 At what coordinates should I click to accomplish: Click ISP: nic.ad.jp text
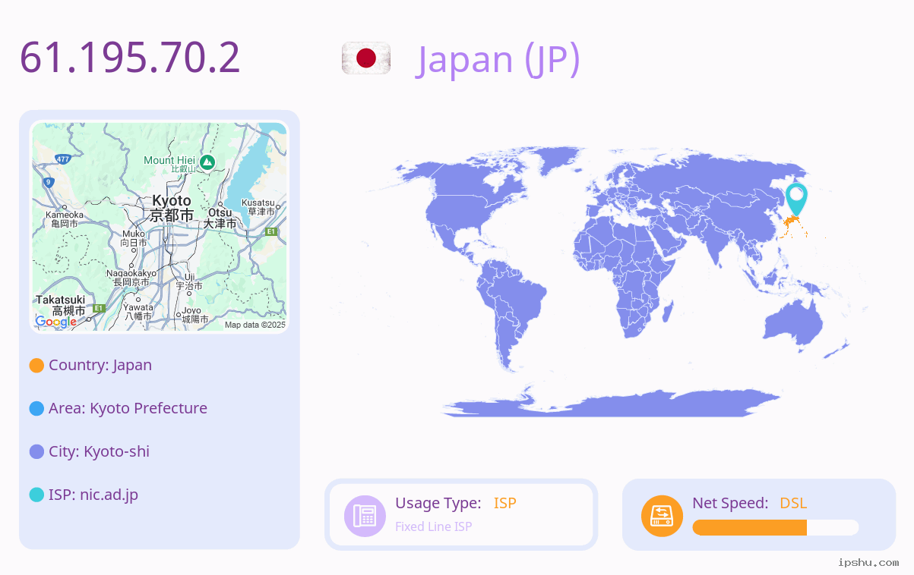click(93, 495)
